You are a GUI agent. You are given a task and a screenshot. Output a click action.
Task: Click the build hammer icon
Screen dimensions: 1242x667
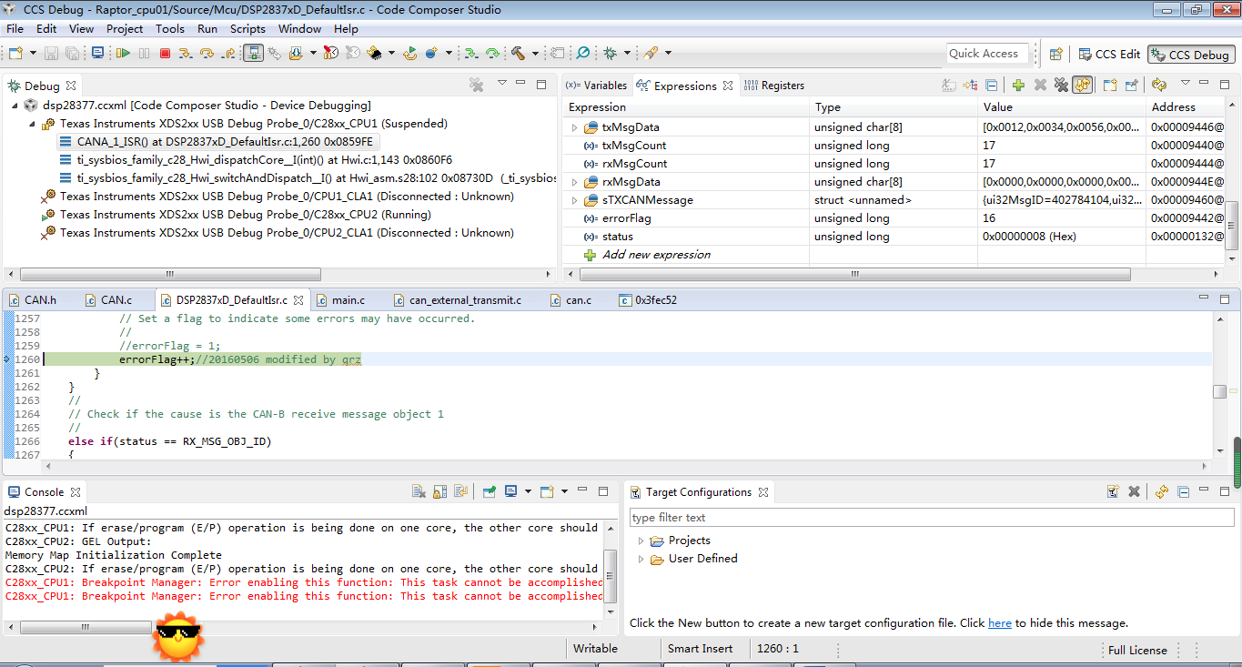coord(519,54)
